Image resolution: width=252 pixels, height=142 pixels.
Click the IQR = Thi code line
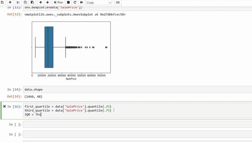pos(33,114)
